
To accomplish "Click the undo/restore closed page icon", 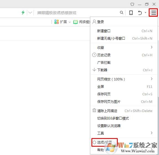I will 140,13.
